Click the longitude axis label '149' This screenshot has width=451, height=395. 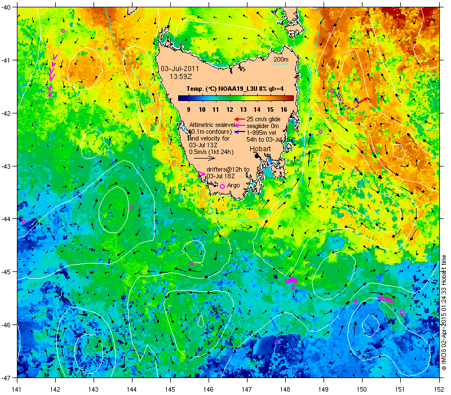(x=324, y=389)
